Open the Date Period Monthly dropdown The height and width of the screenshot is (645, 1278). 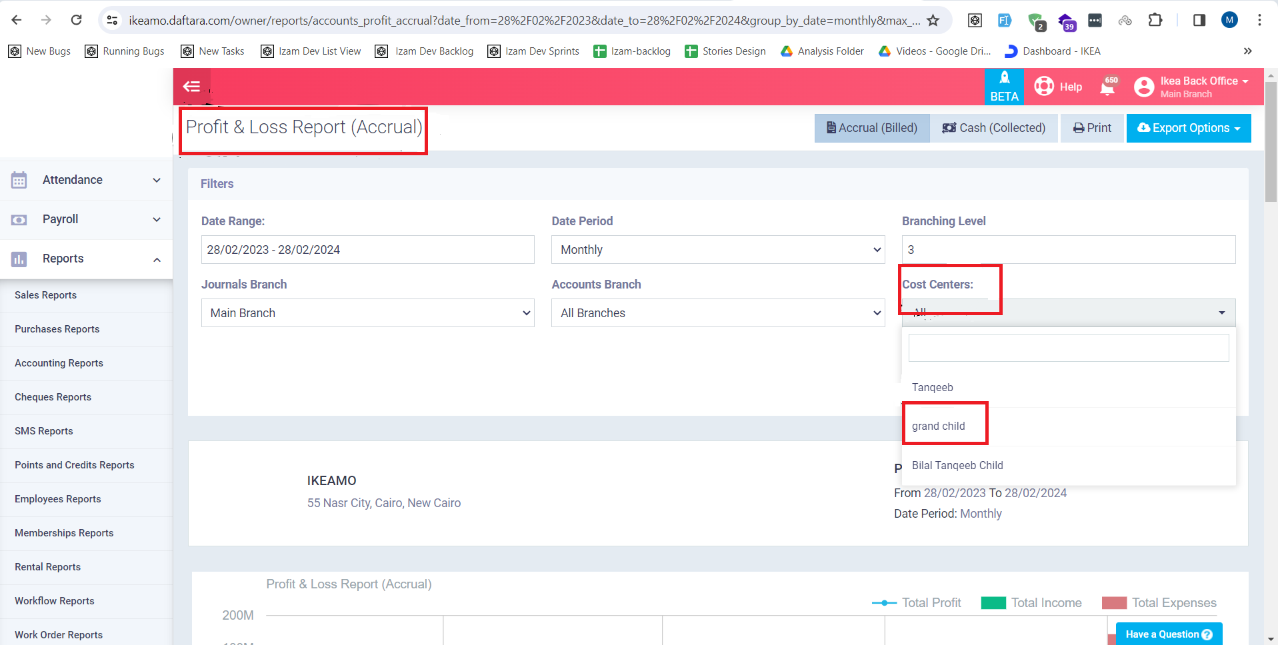[717, 250]
